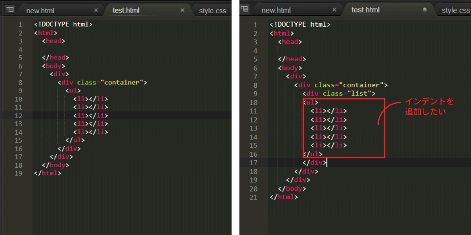Click the highlighted <li></li> on line 12, left editor

(x=90, y=115)
